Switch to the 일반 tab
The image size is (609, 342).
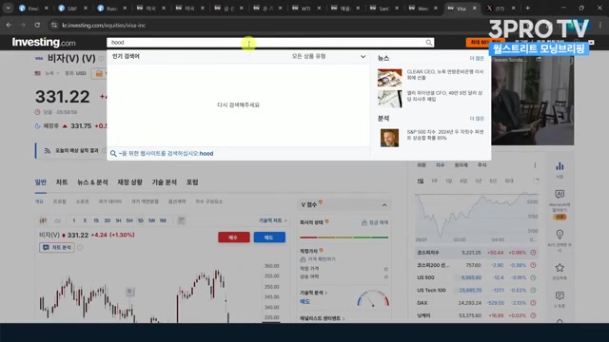40,182
